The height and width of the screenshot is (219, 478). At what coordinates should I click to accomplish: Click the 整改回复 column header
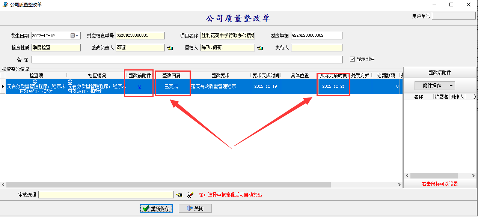coord(171,75)
